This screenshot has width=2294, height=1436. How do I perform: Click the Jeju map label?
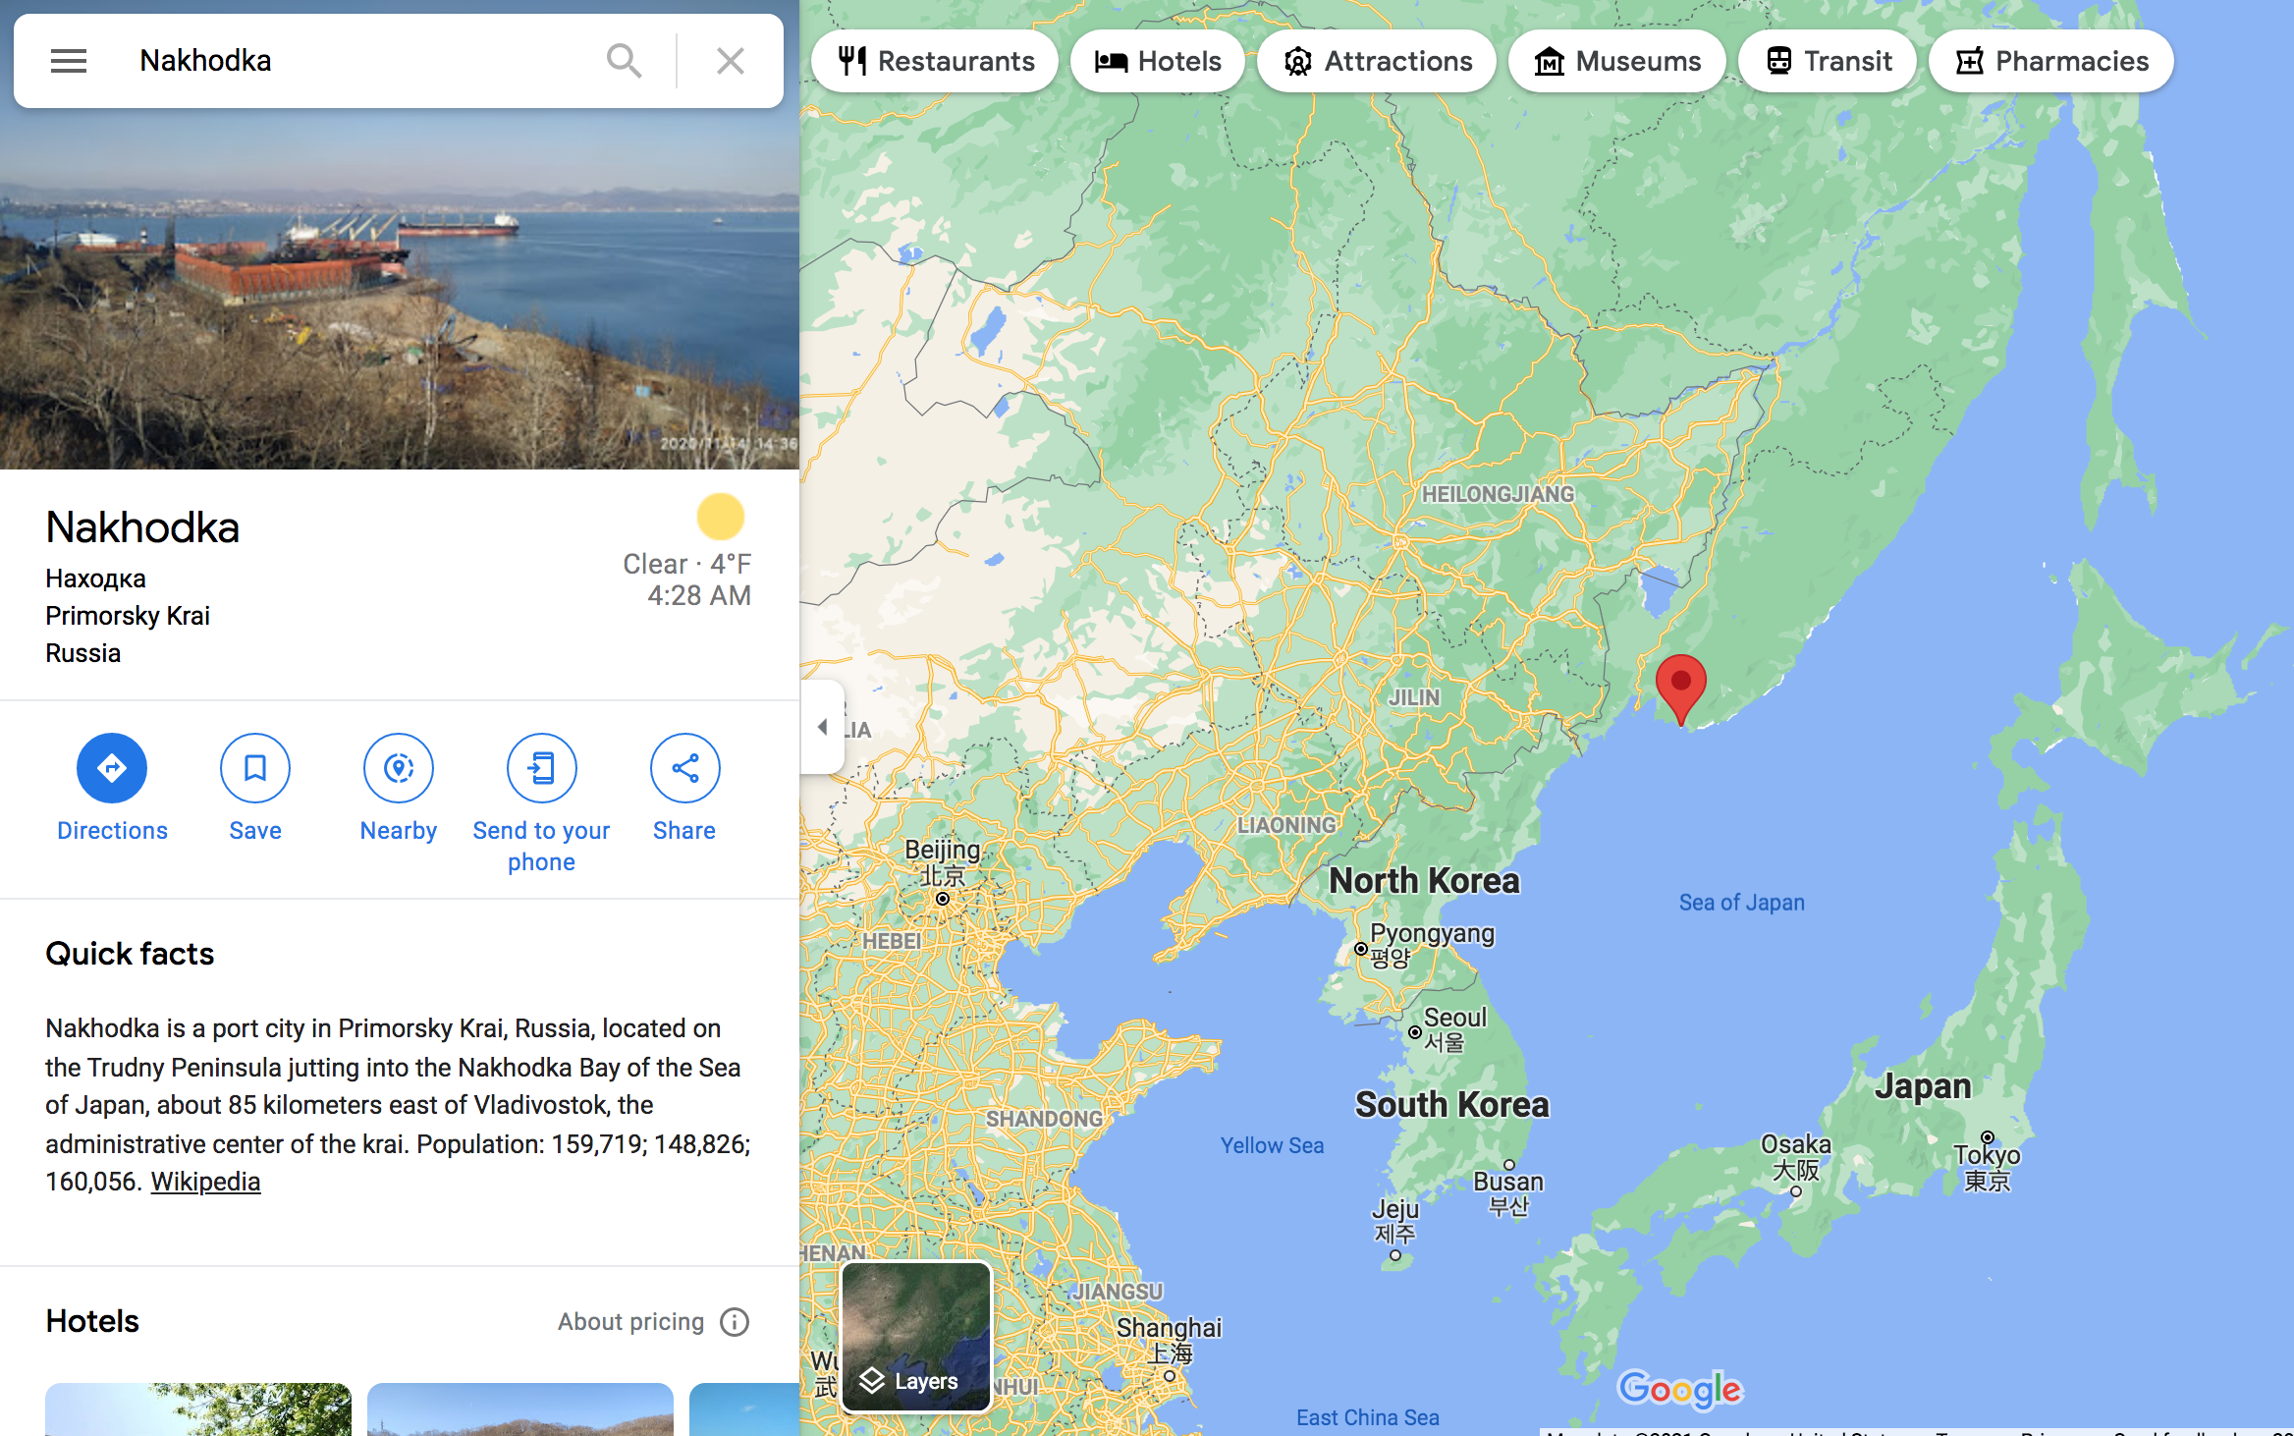pyautogui.click(x=1394, y=1220)
